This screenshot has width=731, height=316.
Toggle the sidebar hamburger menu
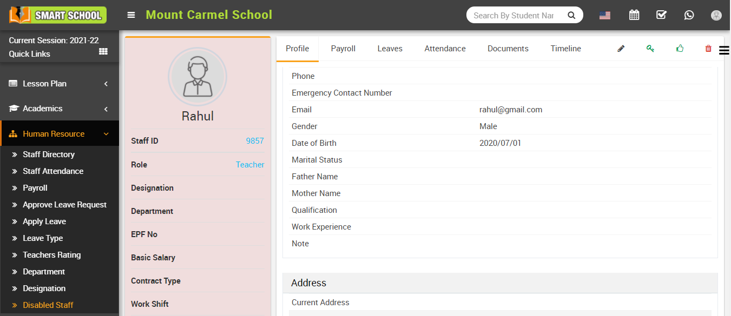[x=131, y=15]
